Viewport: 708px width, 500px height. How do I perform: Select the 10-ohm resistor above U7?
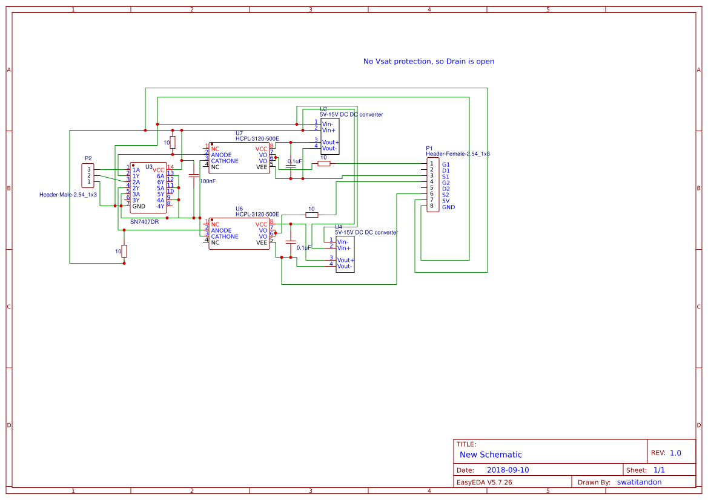[174, 143]
